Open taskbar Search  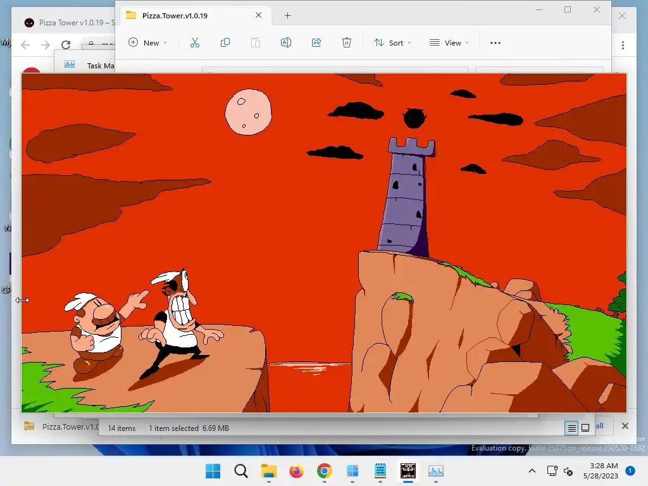coord(241,471)
